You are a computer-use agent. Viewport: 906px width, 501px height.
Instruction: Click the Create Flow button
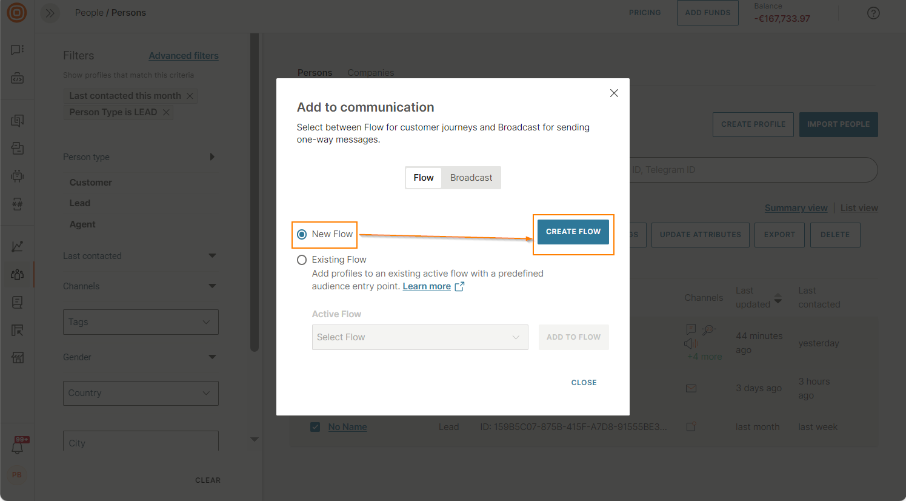pos(573,232)
